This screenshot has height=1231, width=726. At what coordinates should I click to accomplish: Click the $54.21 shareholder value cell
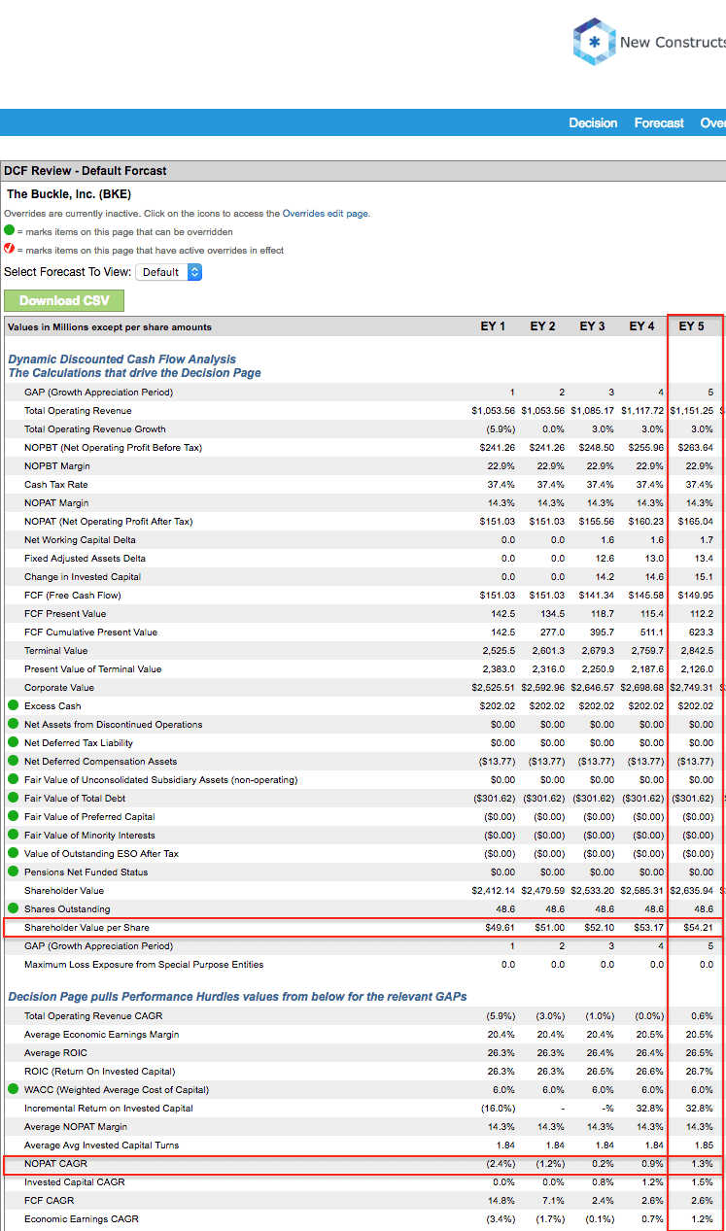click(697, 928)
